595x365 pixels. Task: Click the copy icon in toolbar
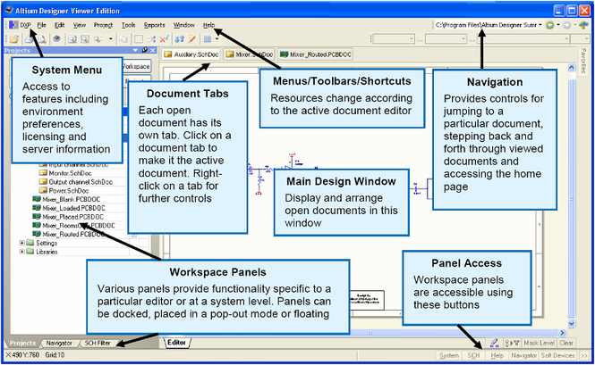click(123, 38)
